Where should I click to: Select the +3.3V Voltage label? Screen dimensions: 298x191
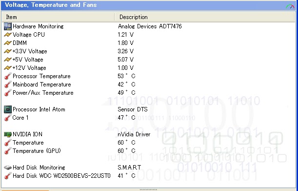click(30, 51)
